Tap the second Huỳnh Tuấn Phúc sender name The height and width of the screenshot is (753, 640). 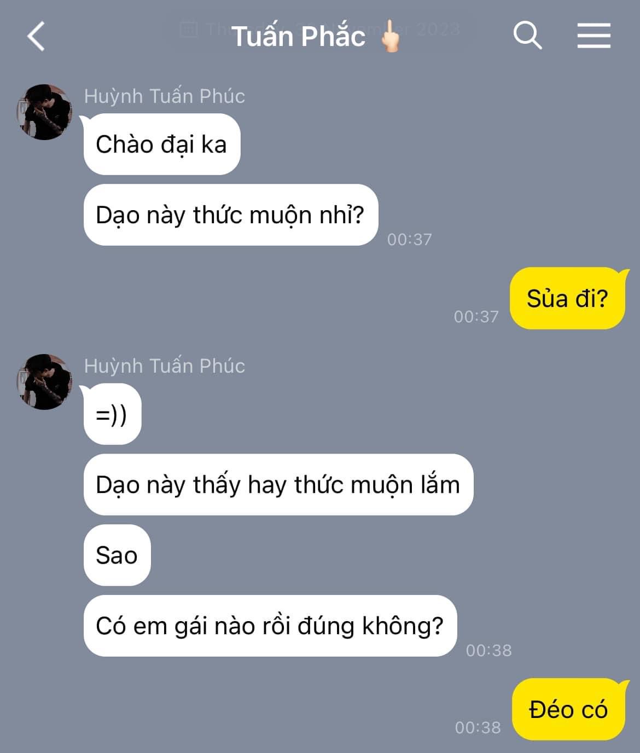coord(164,366)
